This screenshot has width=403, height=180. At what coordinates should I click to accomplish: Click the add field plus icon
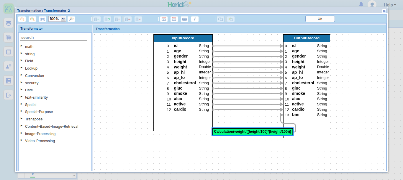(117, 19)
